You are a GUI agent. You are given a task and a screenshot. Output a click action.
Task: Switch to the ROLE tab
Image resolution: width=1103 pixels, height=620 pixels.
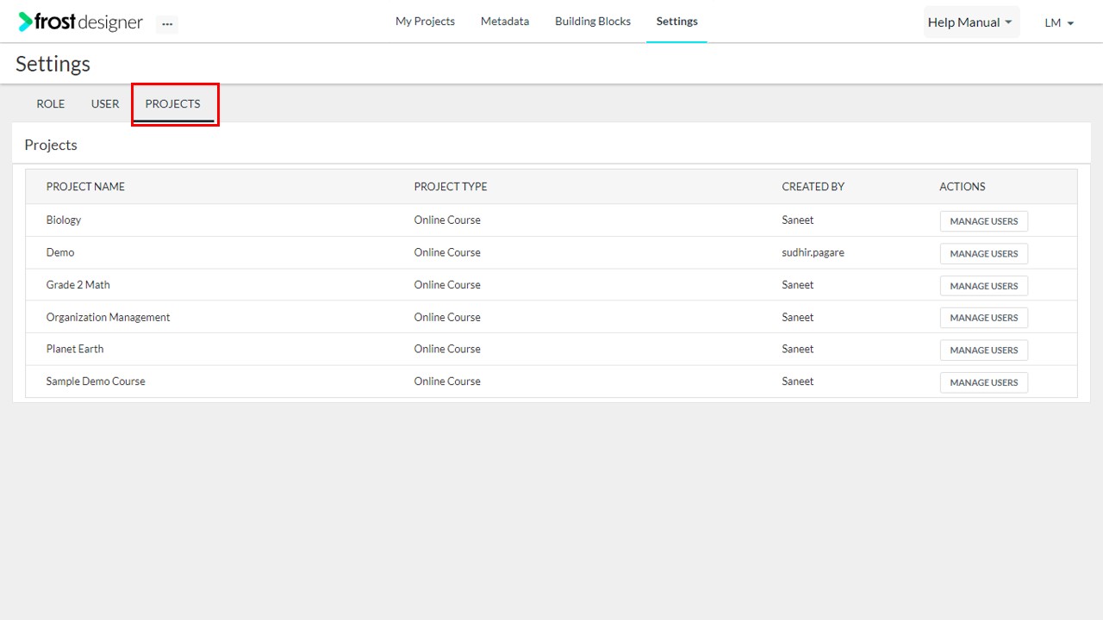[51, 104]
